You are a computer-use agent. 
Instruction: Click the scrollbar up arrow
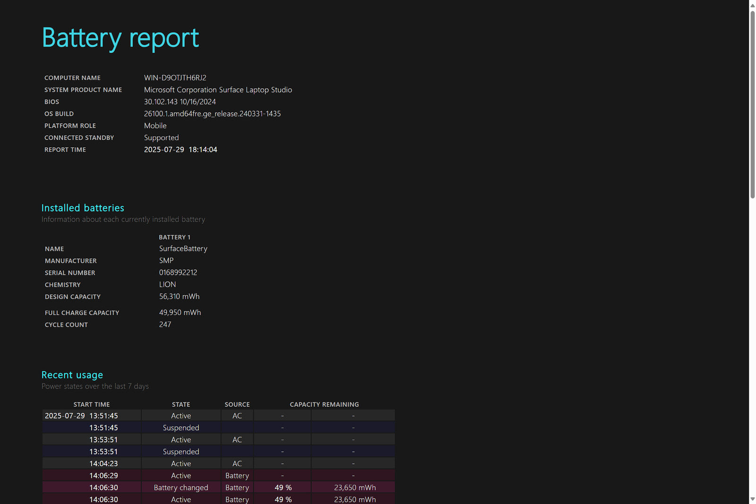[752, 5]
